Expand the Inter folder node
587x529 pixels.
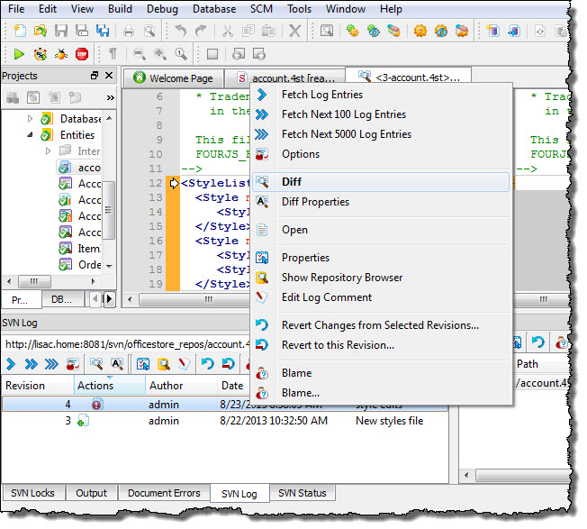coord(48,151)
